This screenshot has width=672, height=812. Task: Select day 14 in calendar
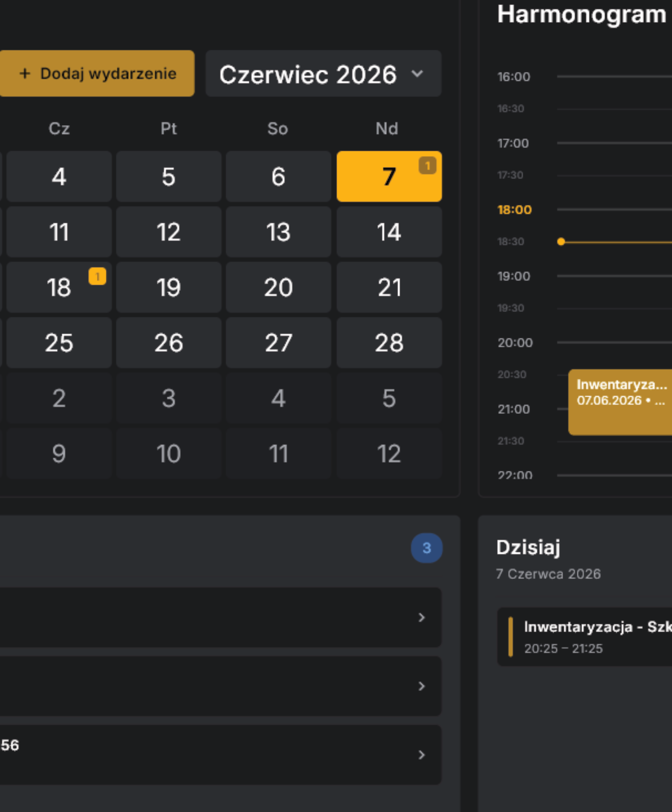click(x=389, y=232)
